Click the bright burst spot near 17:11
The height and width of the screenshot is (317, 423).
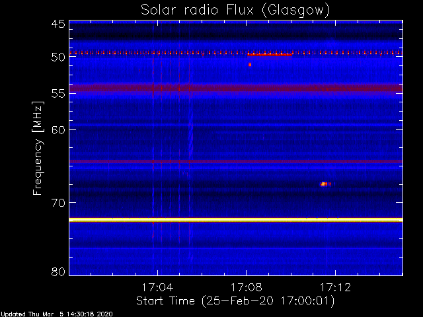click(x=325, y=184)
